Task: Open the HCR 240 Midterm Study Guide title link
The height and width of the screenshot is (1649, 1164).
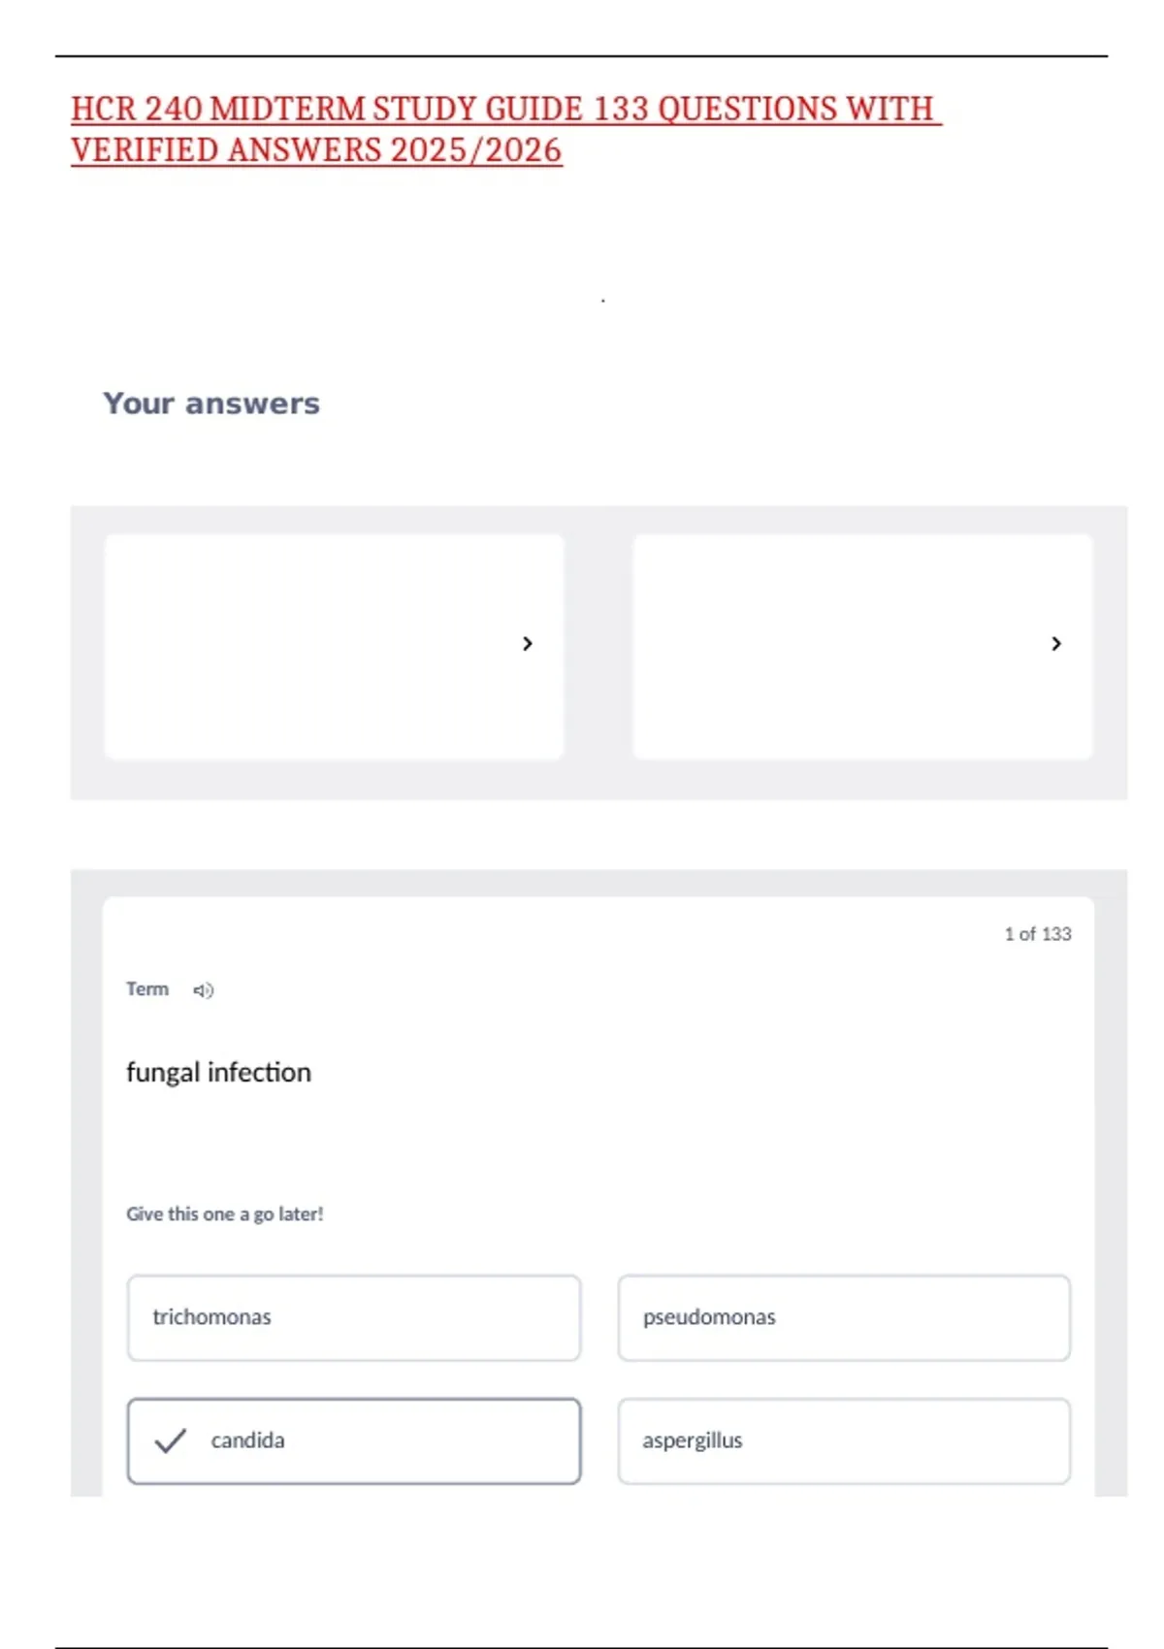Action: point(502,109)
